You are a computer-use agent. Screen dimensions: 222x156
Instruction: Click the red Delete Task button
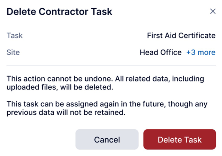tap(179, 139)
